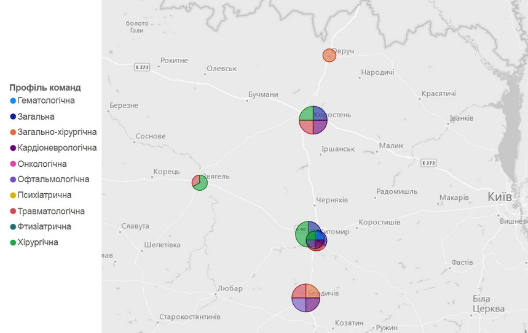Highlight Хірургічна in the legend
Screen dimensions: 528x333
[x=38, y=242]
